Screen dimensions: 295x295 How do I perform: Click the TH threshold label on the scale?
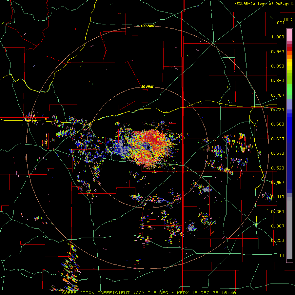282,255
